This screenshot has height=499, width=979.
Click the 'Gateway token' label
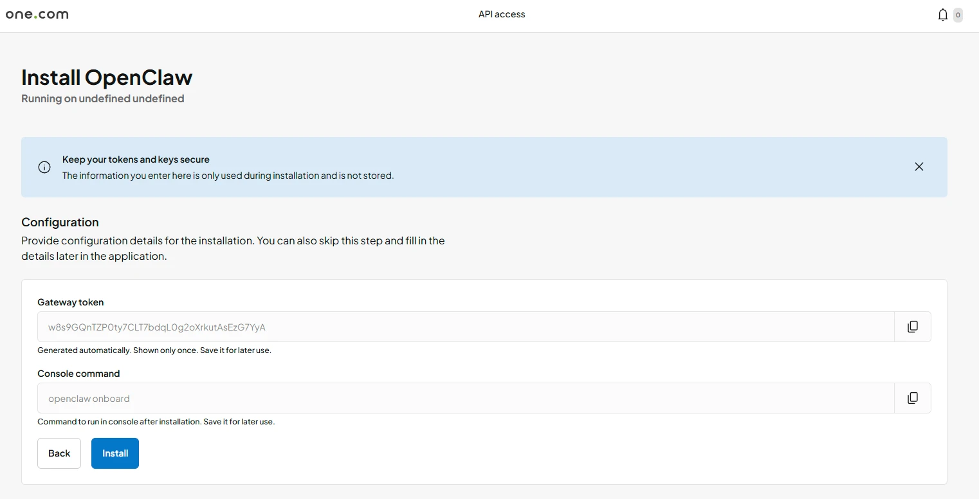point(71,302)
